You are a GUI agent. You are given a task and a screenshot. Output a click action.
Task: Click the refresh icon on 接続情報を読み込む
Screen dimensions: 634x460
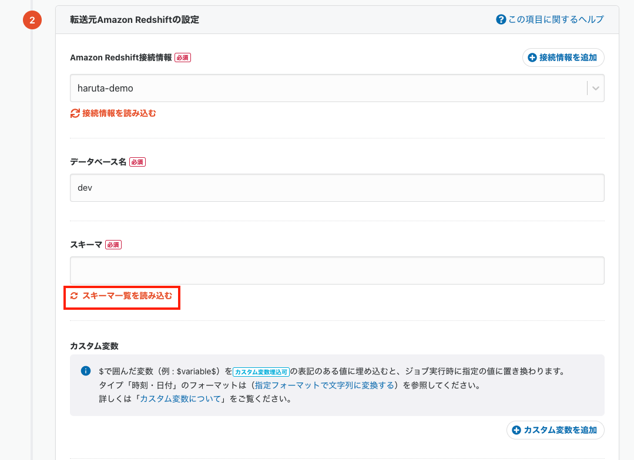pyautogui.click(x=75, y=113)
